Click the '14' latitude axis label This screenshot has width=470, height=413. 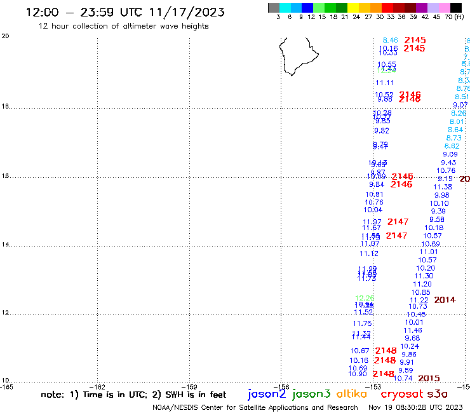tap(5, 245)
